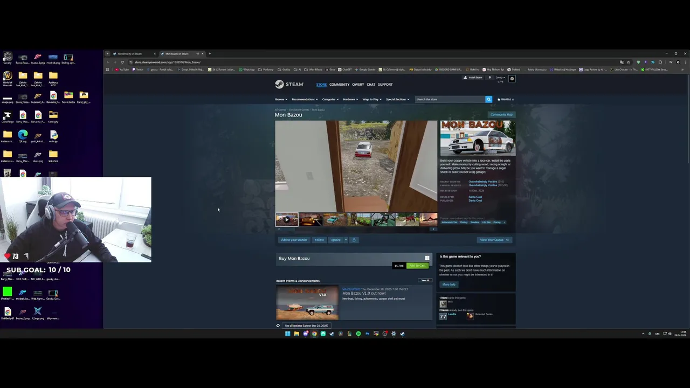Go to the STORE tab
The image size is (690, 388).
(321, 85)
